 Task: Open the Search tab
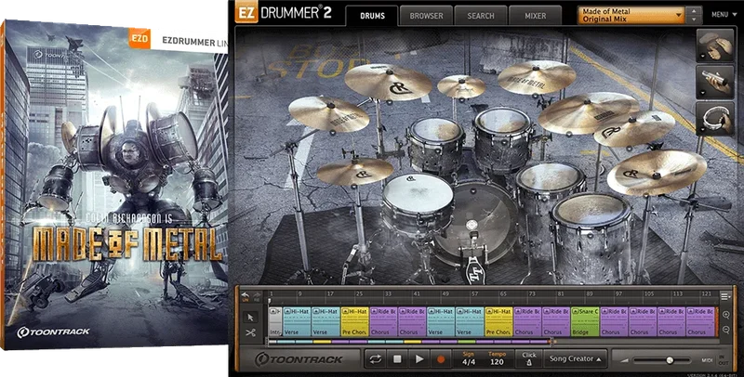(481, 16)
